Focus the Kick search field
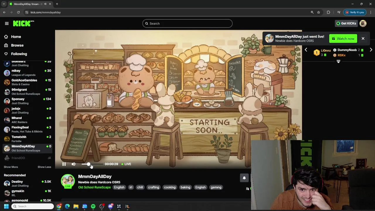 (x=187, y=23)
